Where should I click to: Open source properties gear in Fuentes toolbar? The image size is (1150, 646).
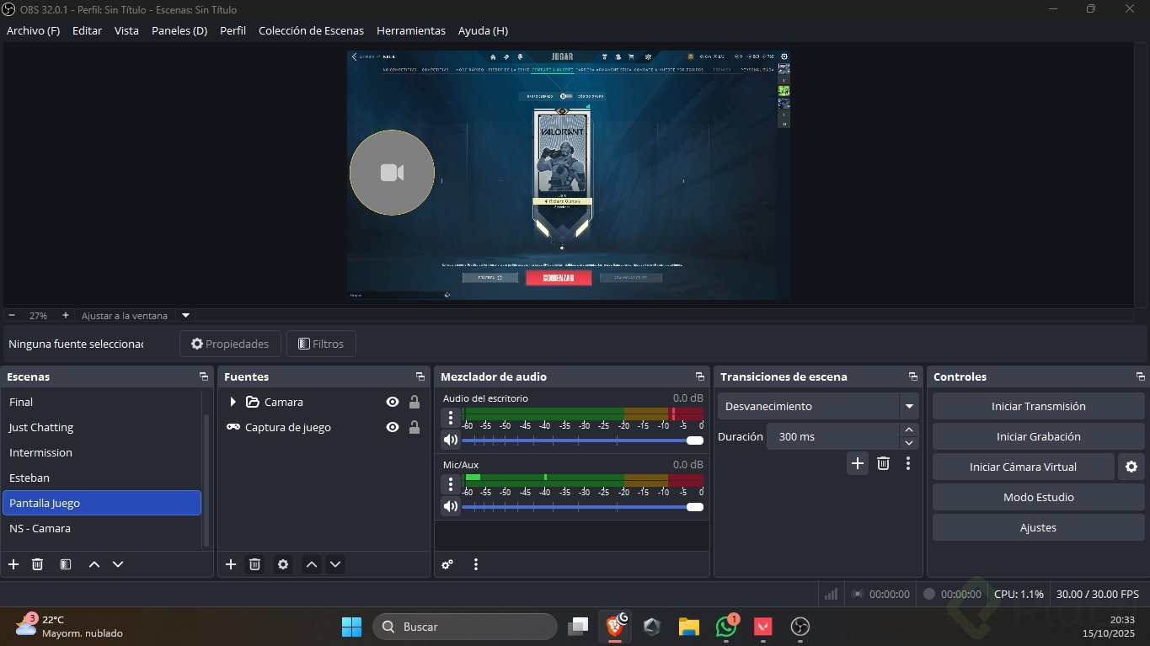(283, 564)
